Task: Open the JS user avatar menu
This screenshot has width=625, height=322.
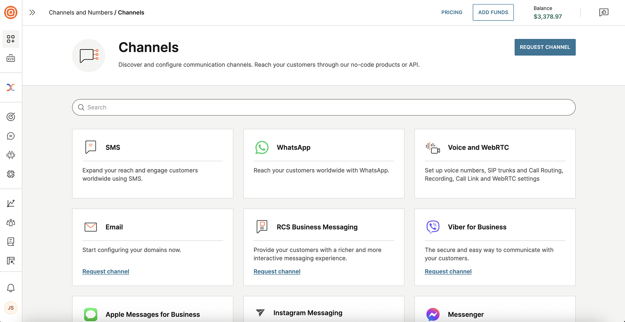Action: 11,308
